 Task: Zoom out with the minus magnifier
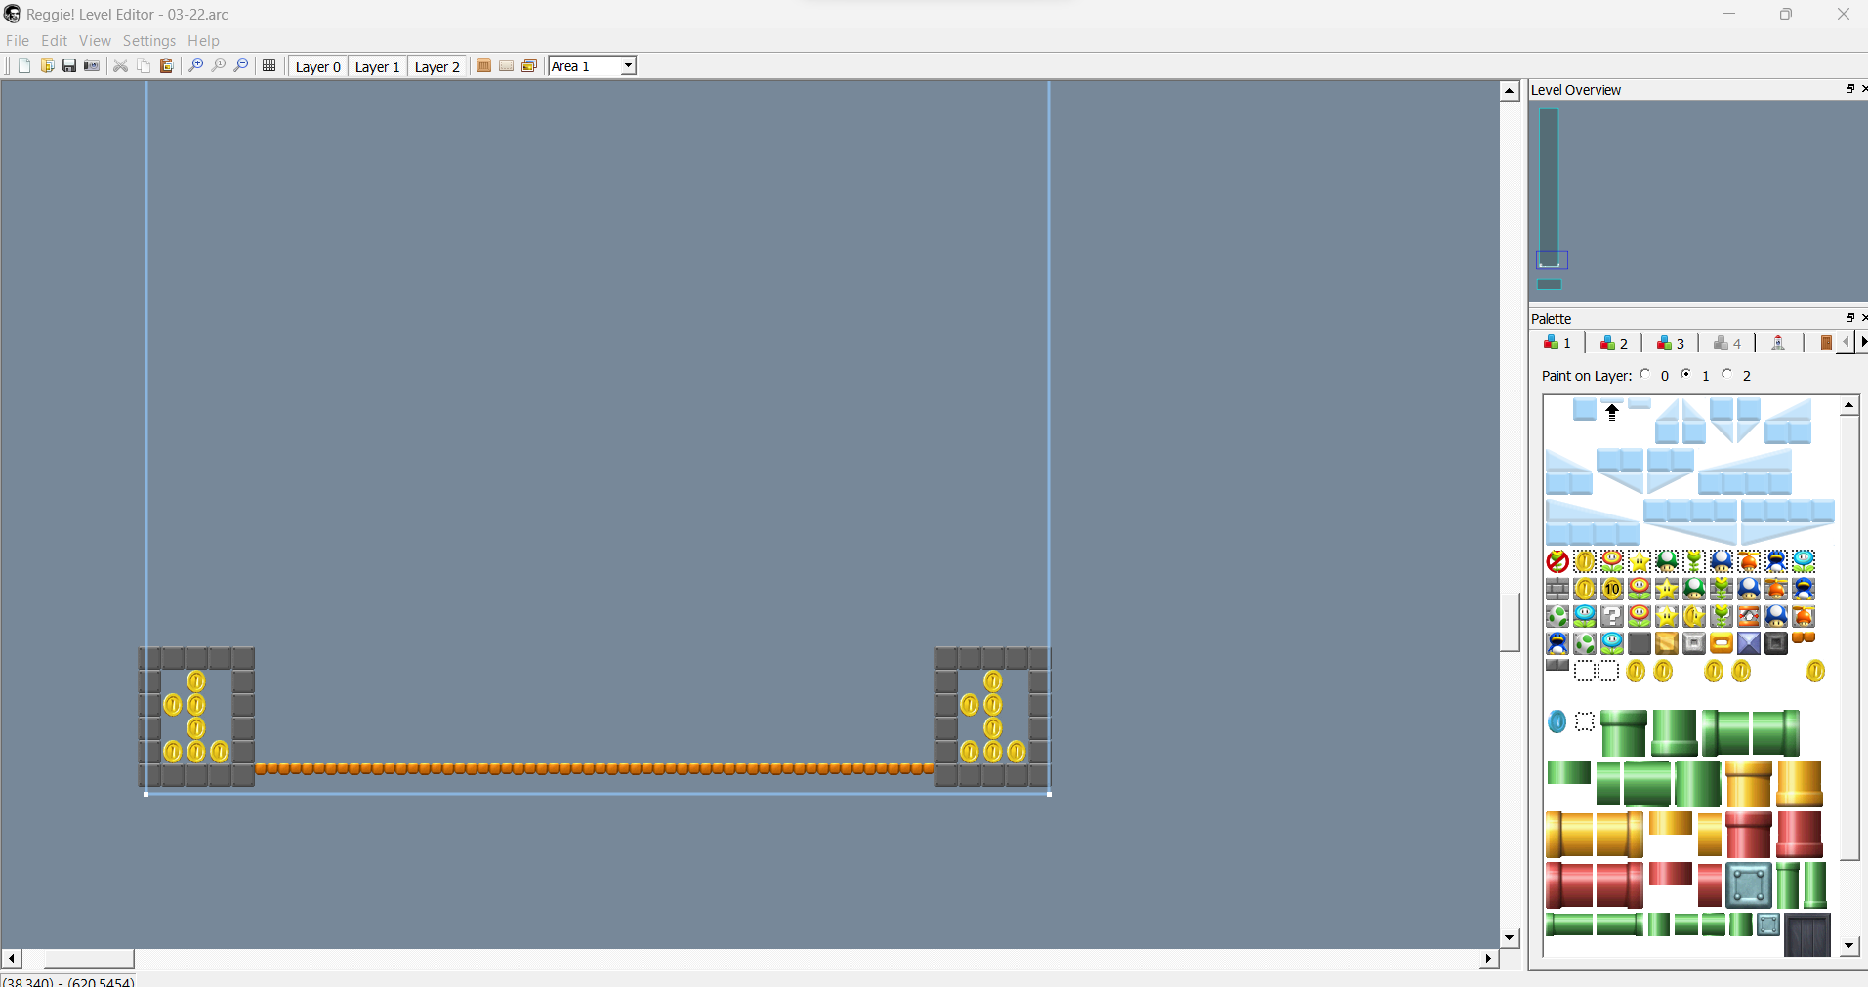coord(241,65)
